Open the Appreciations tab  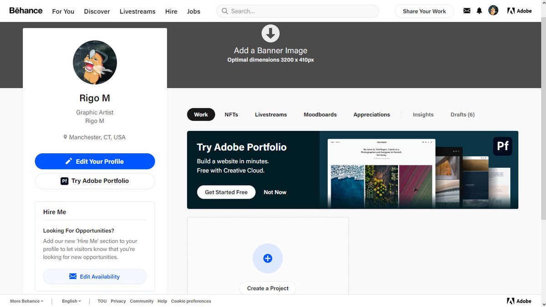372,115
